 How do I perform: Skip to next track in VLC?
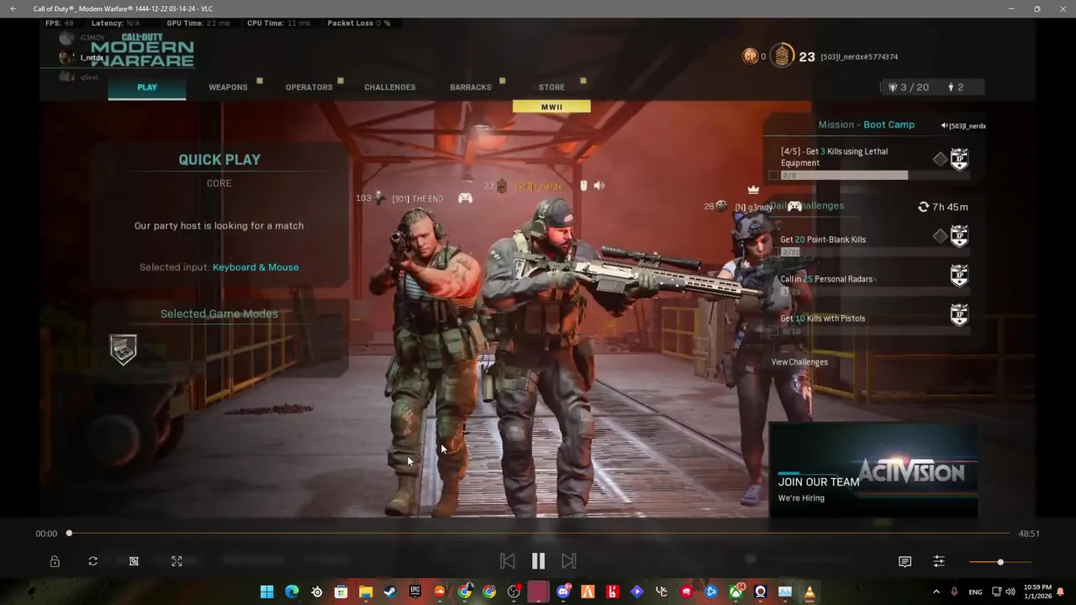coord(569,560)
